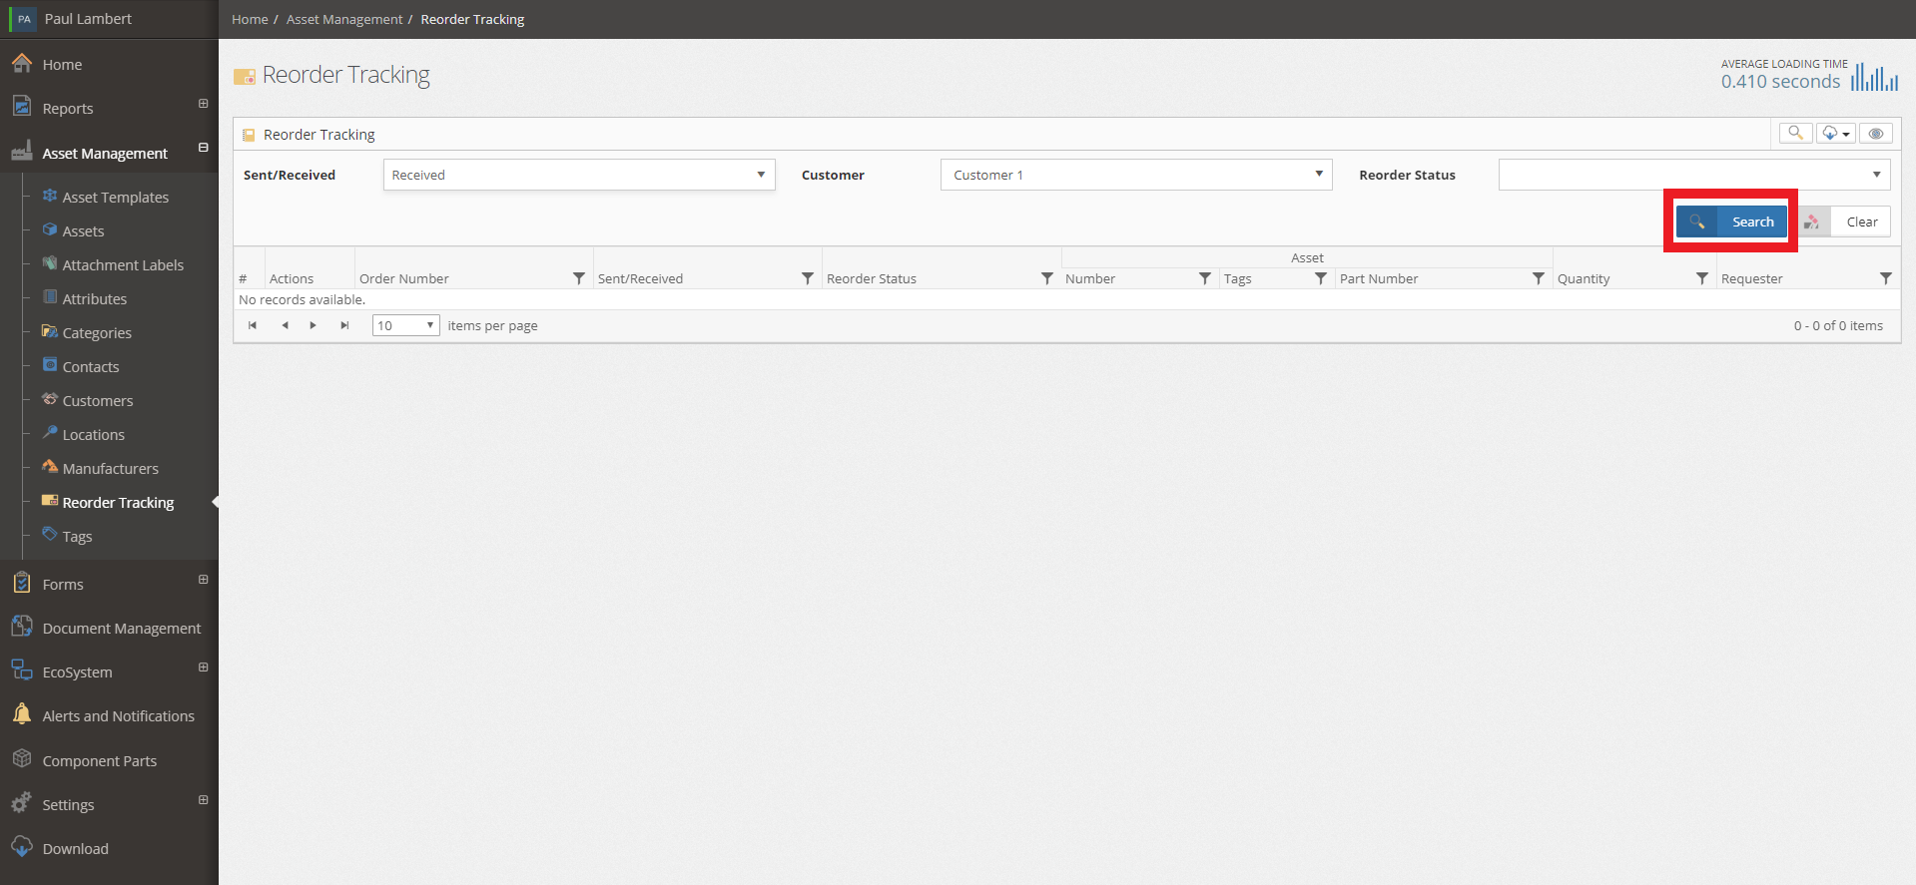Filter the Order Number column
The width and height of the screenshot is (1916, 885).
pos(579,278)
